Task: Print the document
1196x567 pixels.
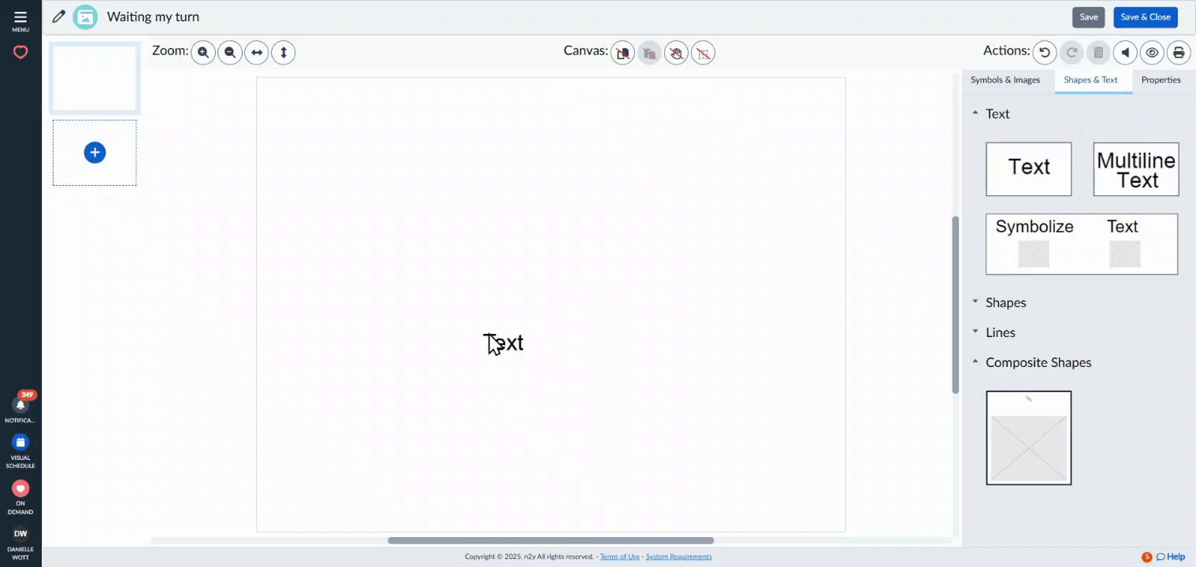Action: (x=1179, y=53)
